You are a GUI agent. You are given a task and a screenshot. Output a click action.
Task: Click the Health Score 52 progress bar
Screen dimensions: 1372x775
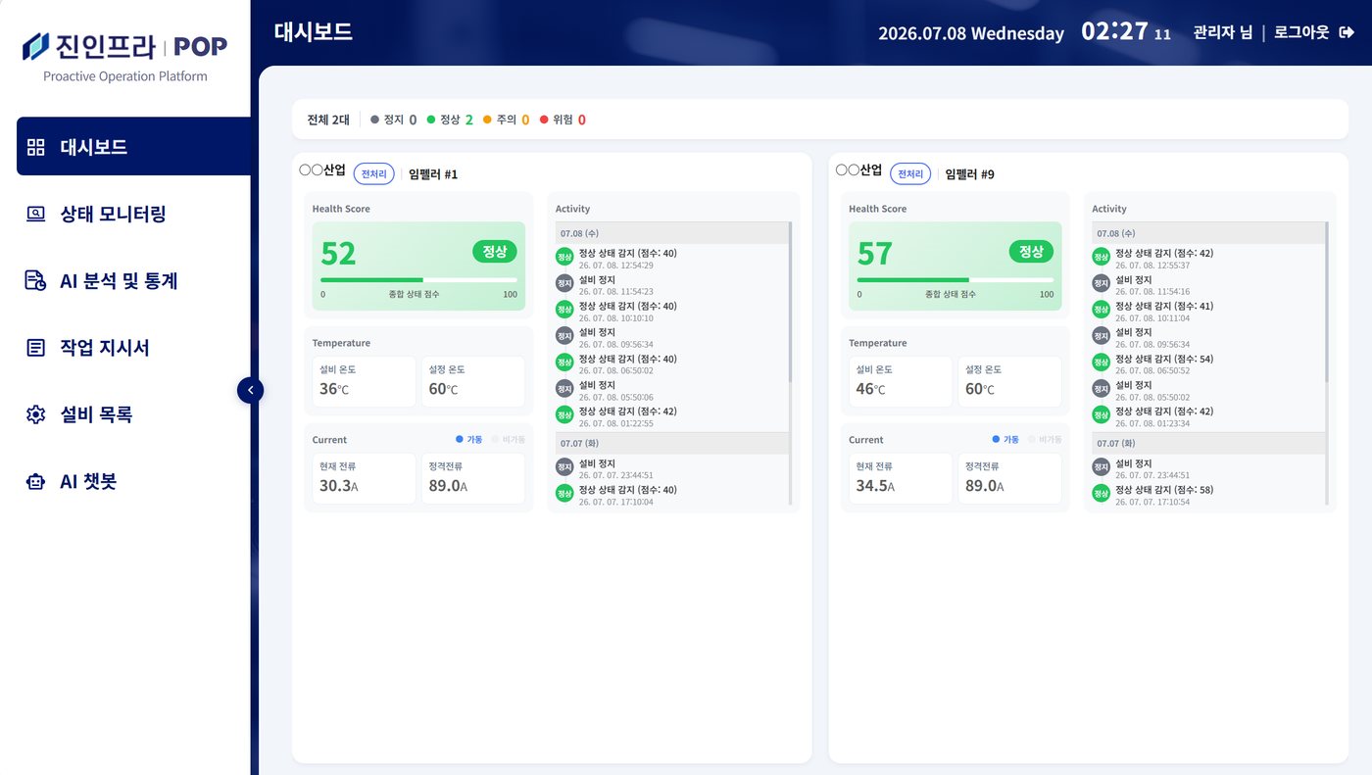coord(418,280)
